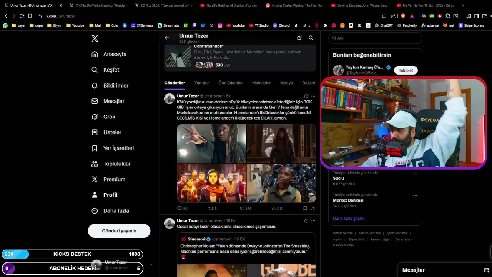The image size is (492, 277).
Task: View the 9 B analytics of the post
Action: click(x=277, y=209)
